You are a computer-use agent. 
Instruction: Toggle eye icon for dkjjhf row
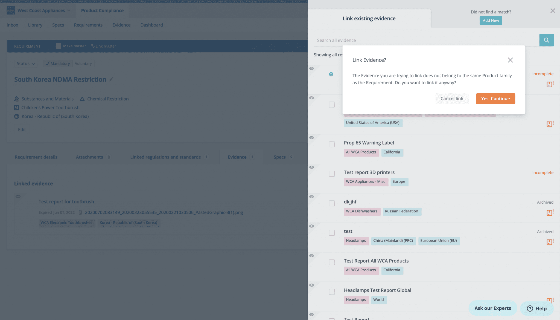(x=311, y=197)
